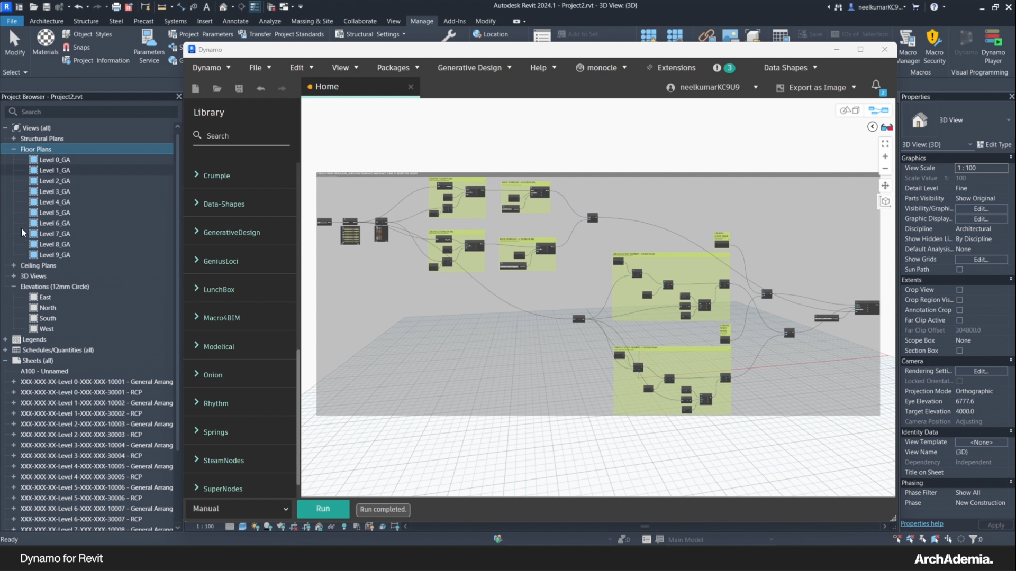Enable the Crop View checkbox
This screenshot has width=1016, height=571.
click(959, 290)
